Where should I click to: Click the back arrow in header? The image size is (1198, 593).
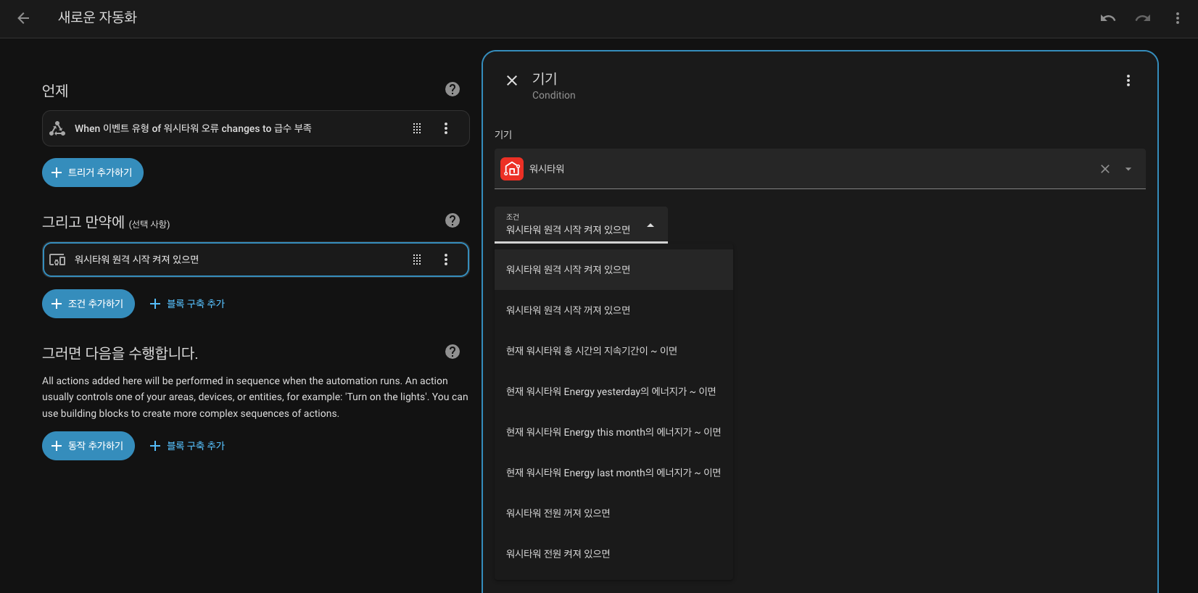[23, 18]
